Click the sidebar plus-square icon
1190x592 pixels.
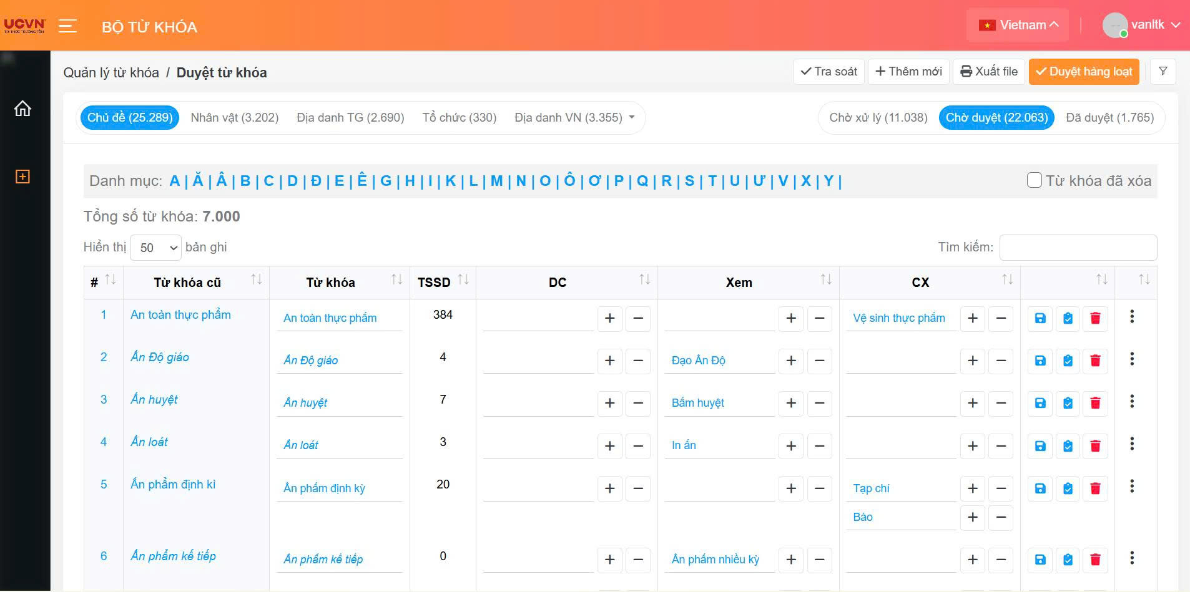tap(22, 177)
